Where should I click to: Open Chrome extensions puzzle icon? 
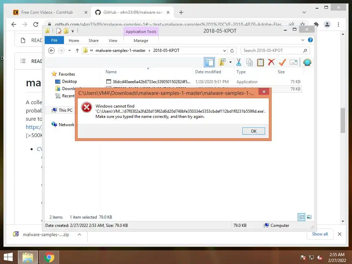coord(316,24)
